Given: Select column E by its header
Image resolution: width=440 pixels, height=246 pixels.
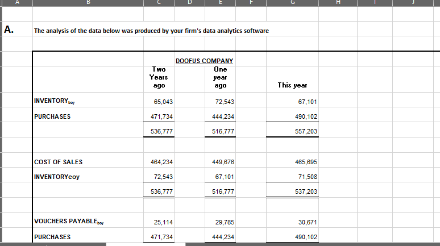Looking at the screenshot, I should (220, 2).
